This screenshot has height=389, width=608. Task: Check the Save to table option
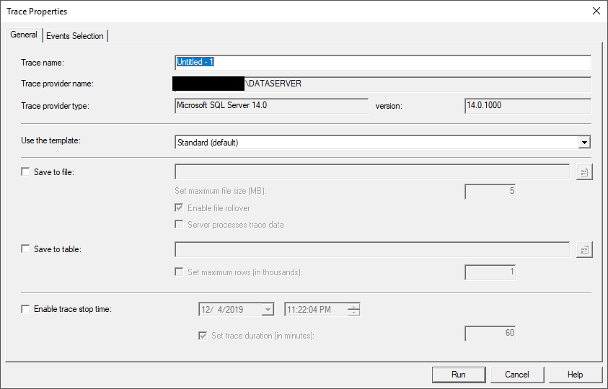[x=26, y=249]
